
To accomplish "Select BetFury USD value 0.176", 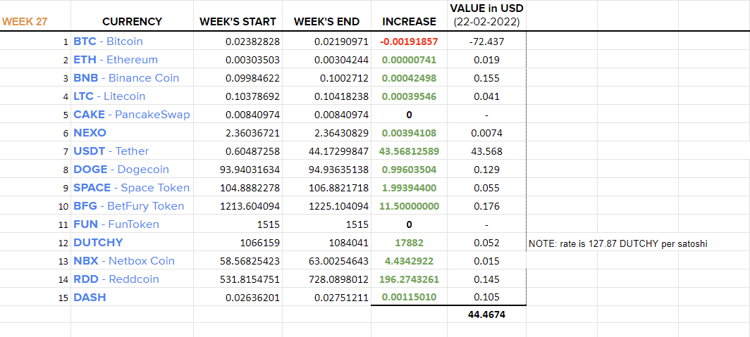I will click(x=487, y=206).
